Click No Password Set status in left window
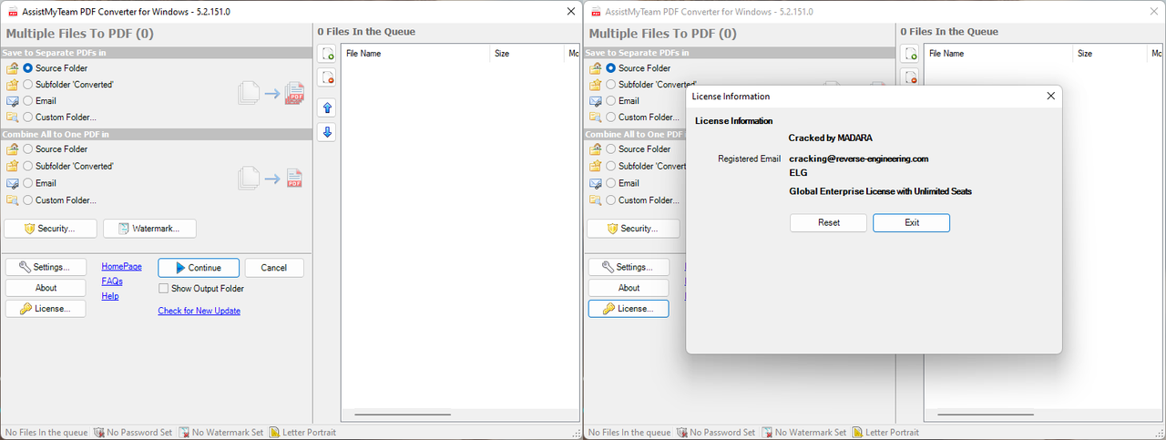Viewport: 1166px width, 440px height. (x=133, y=433)
